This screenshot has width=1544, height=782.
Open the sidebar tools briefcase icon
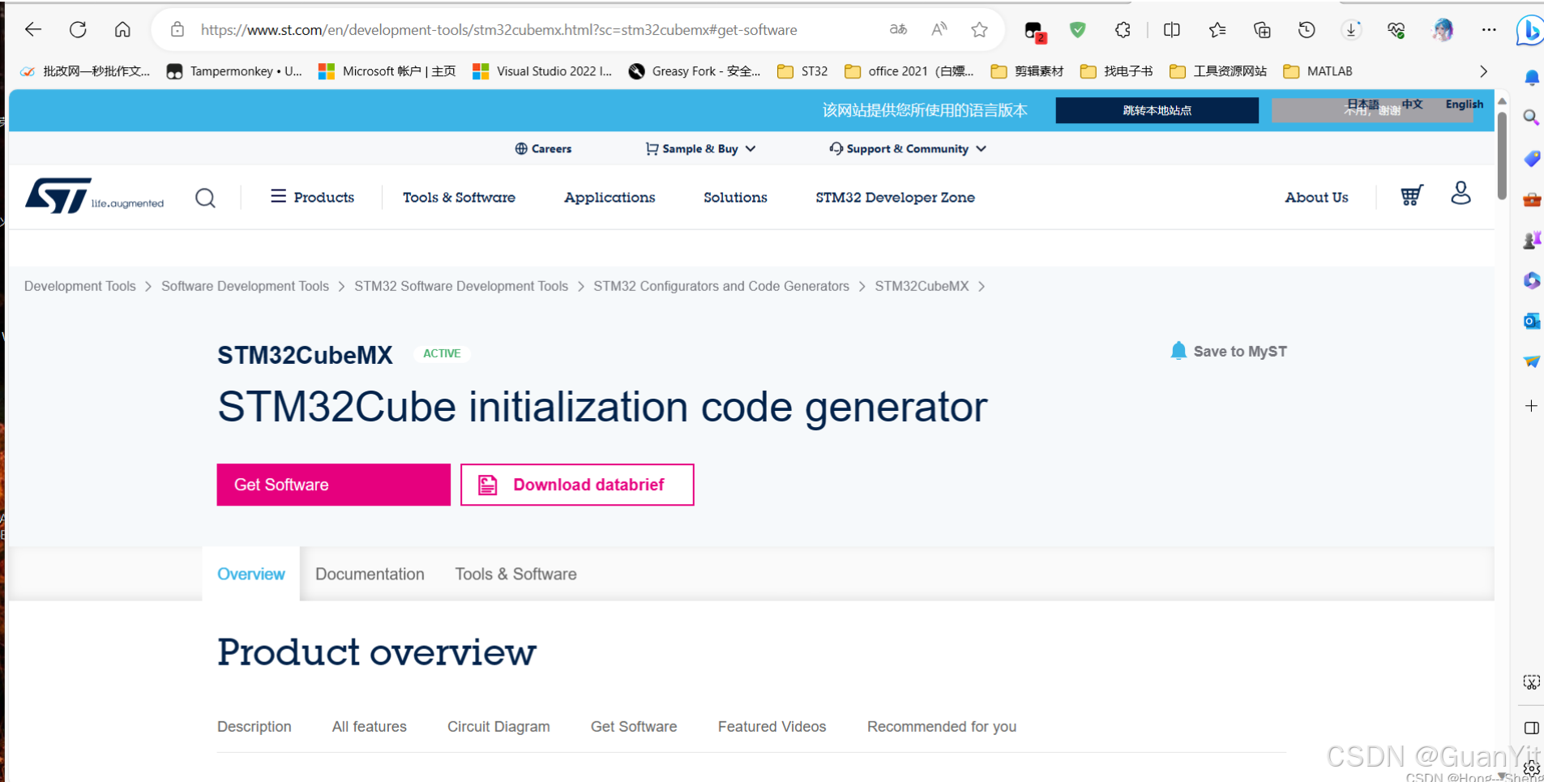pyautogui.click(x=1531, y=199)
